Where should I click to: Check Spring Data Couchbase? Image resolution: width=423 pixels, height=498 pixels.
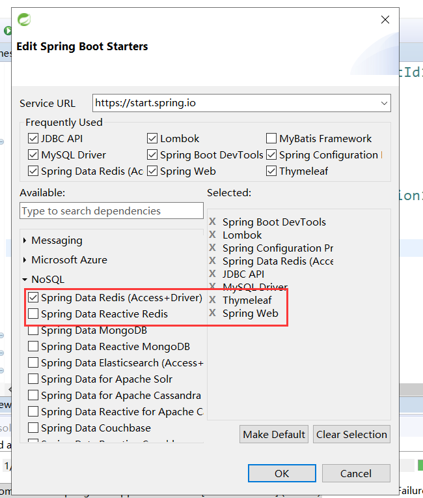[x=33, y=428]
